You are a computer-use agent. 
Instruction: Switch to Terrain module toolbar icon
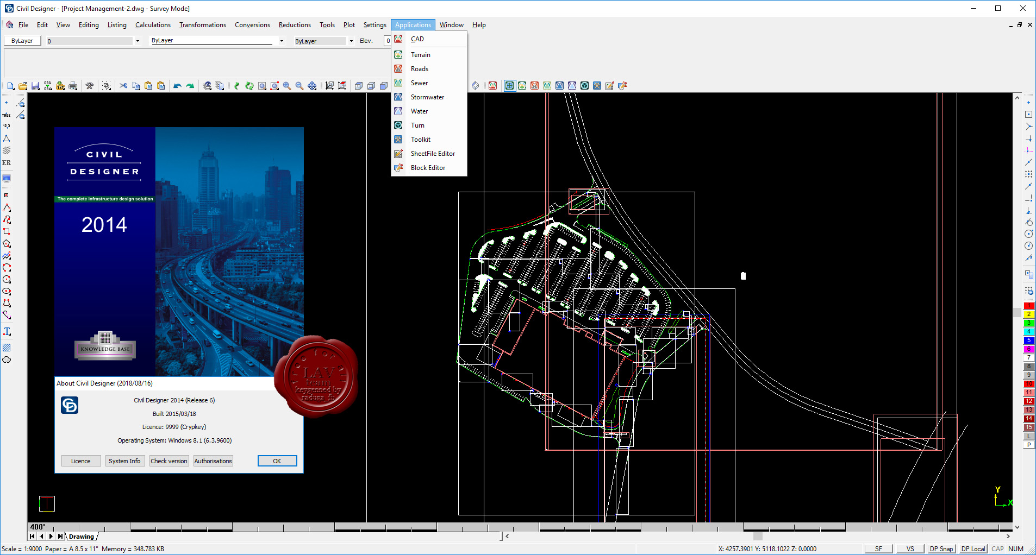coord(522,86)
